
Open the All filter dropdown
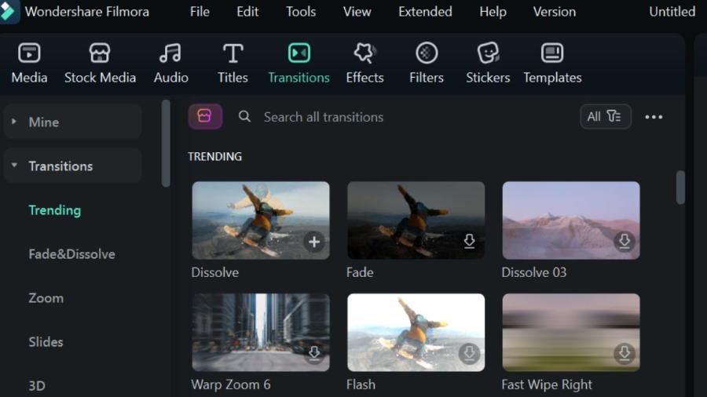(x=605, y=117)
